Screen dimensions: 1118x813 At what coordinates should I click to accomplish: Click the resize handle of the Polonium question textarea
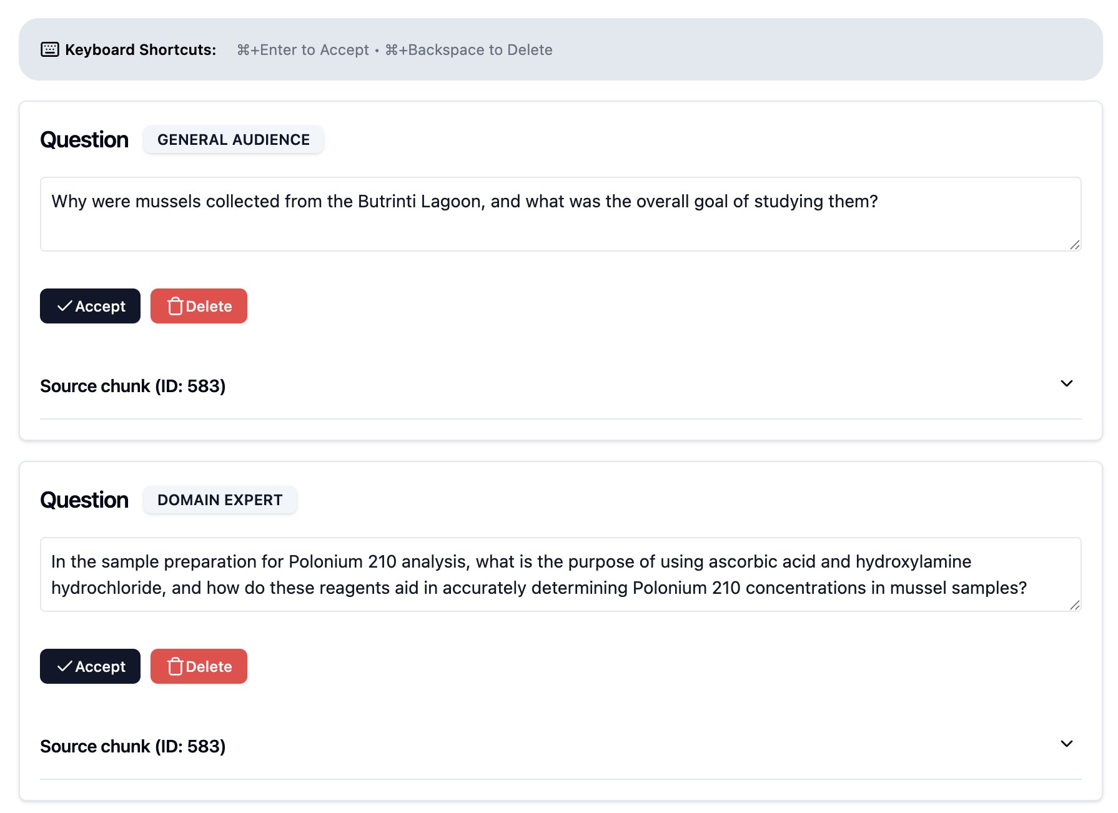click(1074, 605)
